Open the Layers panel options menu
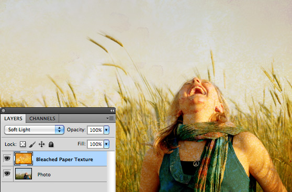Image resolution: width=292 pixels, height=192 pixels. tap(110, 118)
